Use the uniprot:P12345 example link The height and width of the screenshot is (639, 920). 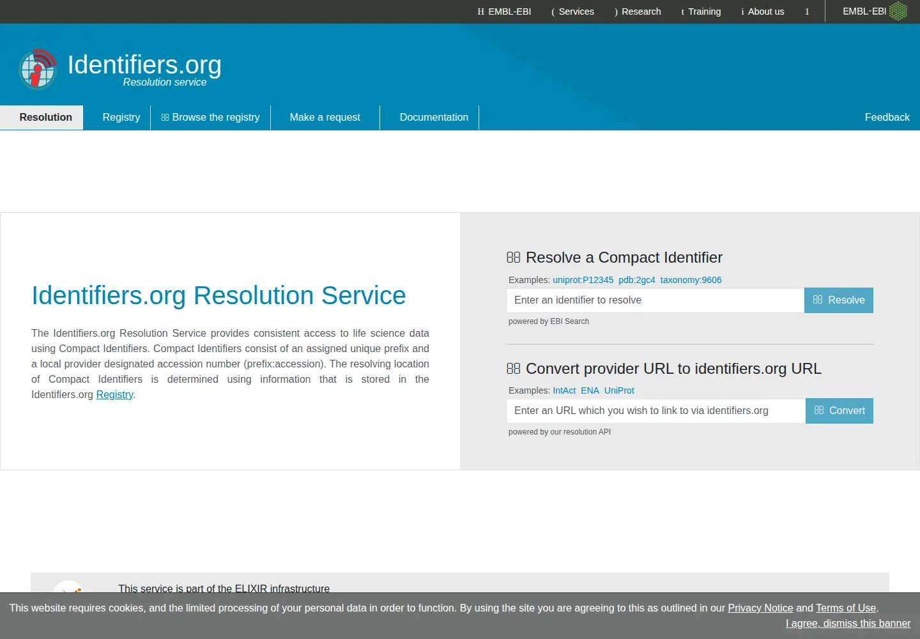click(583, 280)
